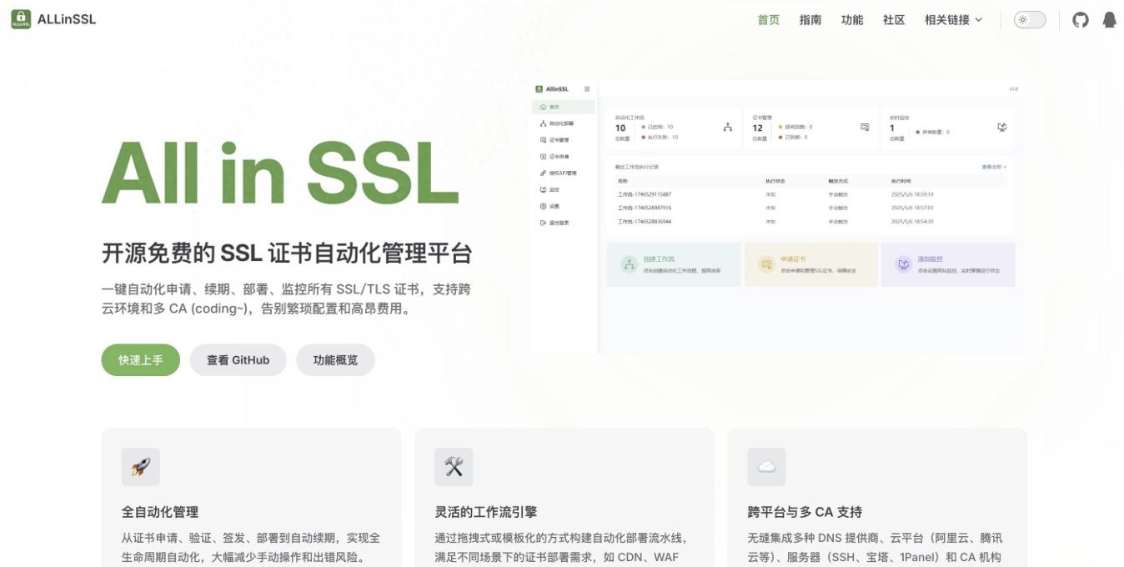This screenshot has width=1124, height=567.
Task: Click the workflow icon in 自动化工作流 stat card
Action: pos(727,128)
